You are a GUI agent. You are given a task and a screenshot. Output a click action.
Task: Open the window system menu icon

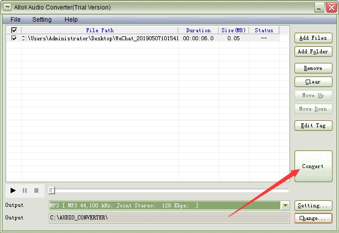[x=8, y=7]
